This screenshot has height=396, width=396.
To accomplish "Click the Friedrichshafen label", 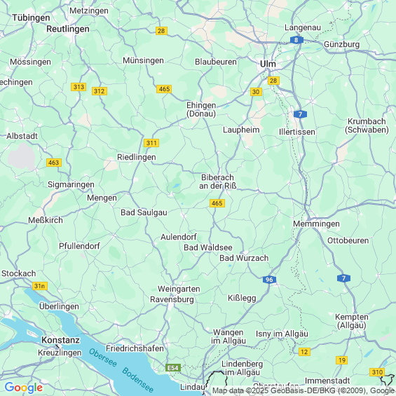I will click(x=135, y=348).
